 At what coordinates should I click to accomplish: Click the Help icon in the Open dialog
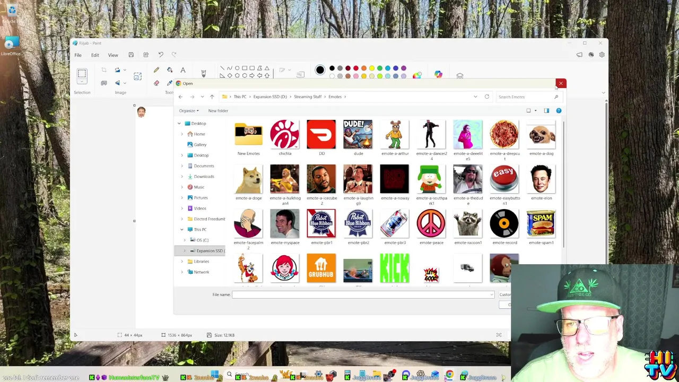(559, 110)
